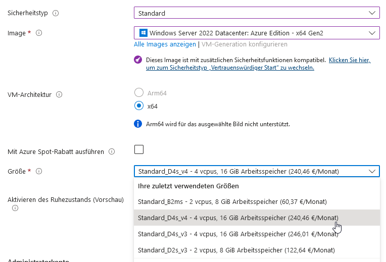This screenshot has height=262, width=386.
Task: Enable the Azure Spot-Rabatt checkbox
Action: (139, 149)
